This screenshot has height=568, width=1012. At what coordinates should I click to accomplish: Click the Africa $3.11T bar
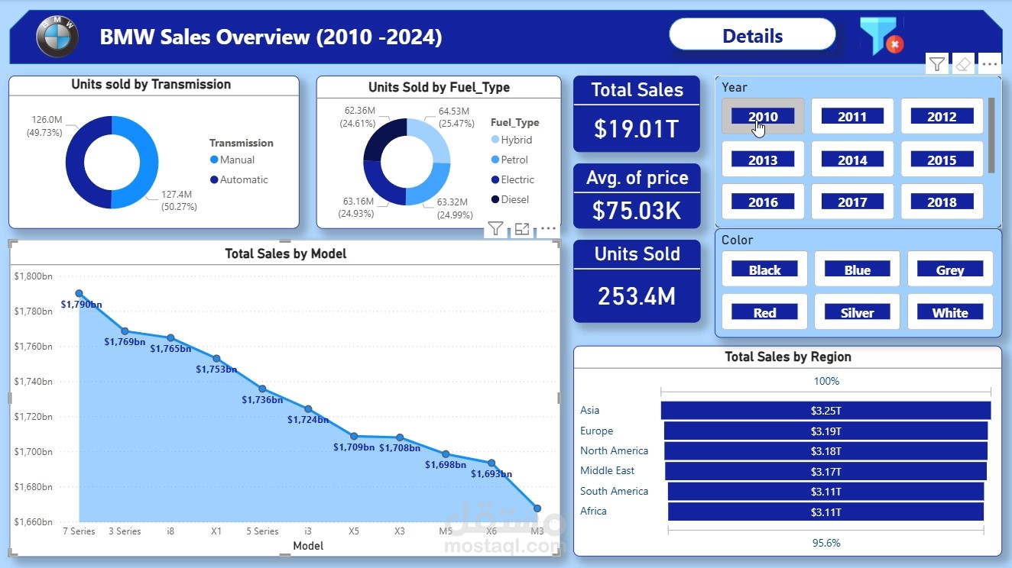825,512
